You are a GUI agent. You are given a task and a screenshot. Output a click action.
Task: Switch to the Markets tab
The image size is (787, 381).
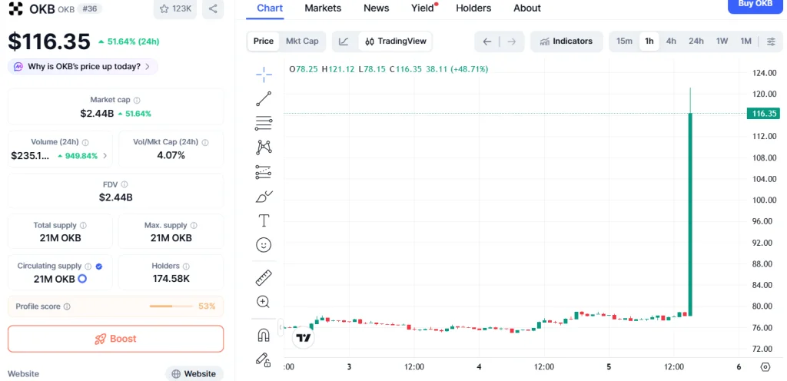coord(323,8)
